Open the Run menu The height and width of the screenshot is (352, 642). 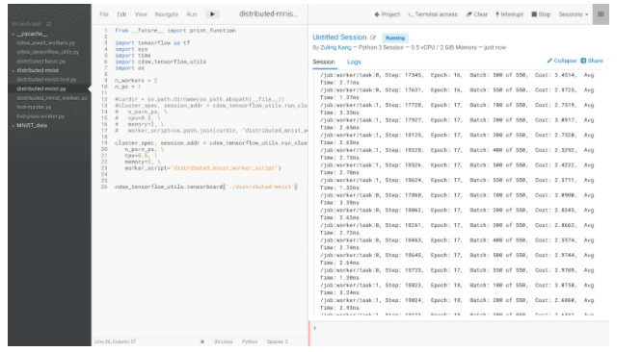point(192,14)
